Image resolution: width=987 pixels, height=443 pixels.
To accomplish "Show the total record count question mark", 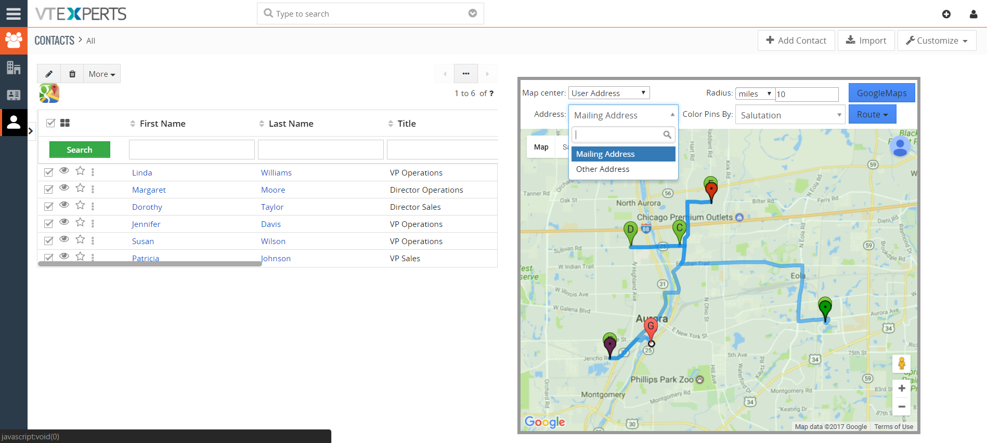I will [491, 93].
